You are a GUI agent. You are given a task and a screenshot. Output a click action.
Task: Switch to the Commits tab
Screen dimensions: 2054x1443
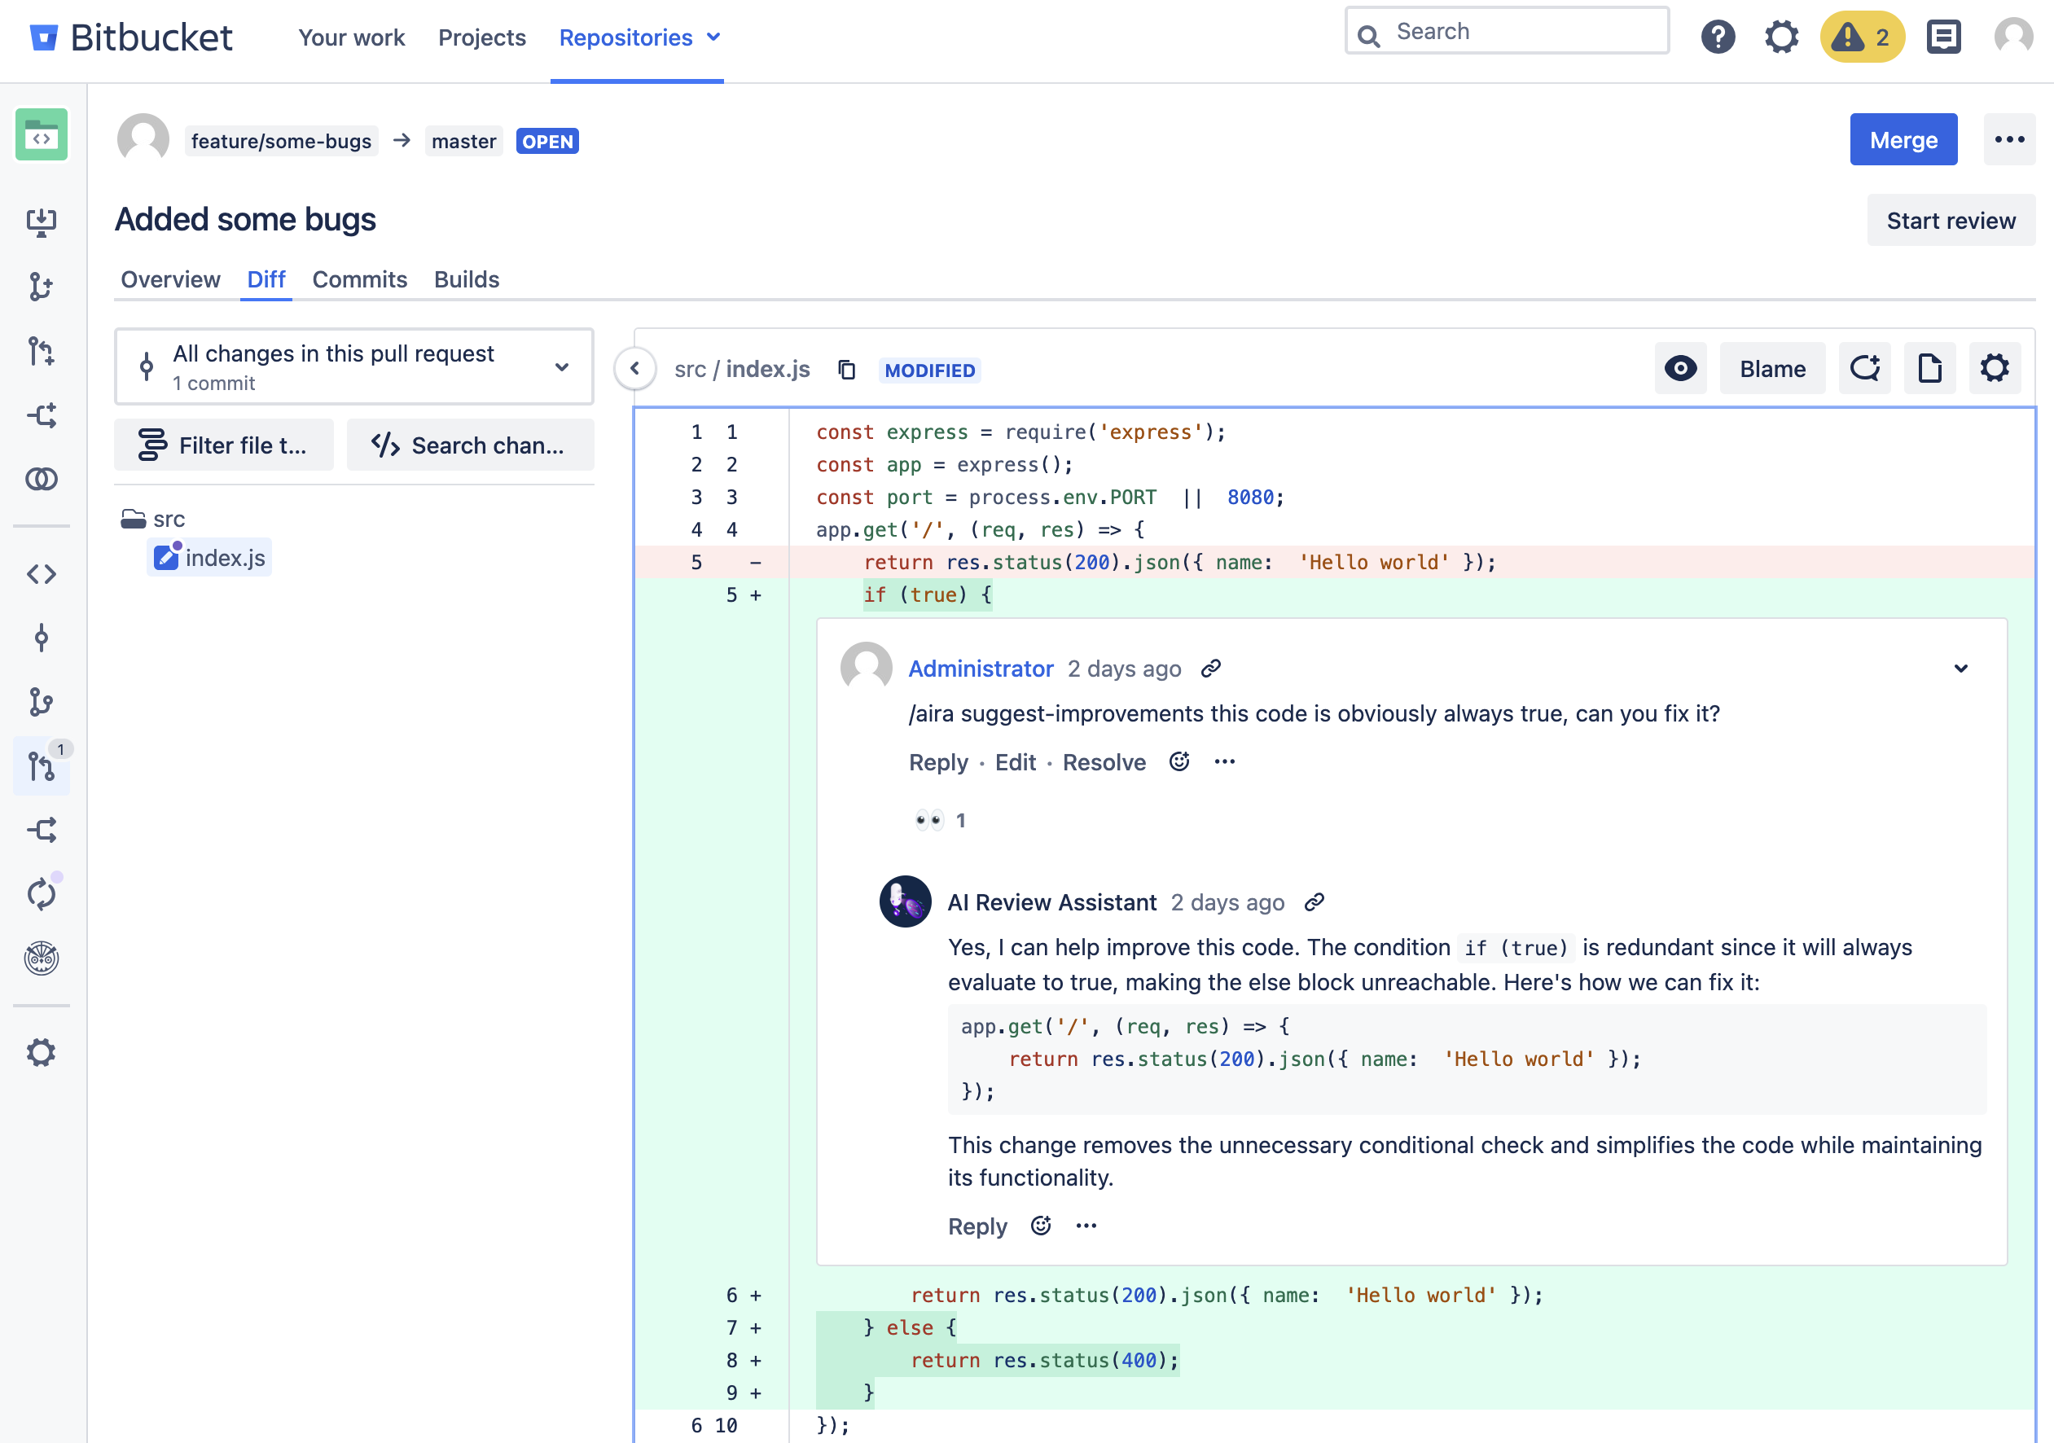pos(360,279)
